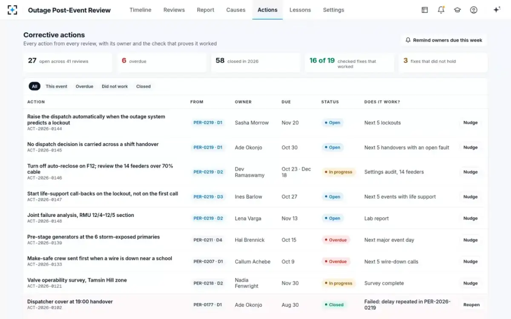The width and height of the screenshot is (511, 319).
Task: Click Overdue status for Hal Brennick's action
Action: [336, 240]
